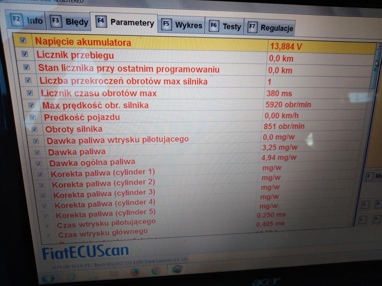Toggle the Licznik czasu obrotów max checkbox
The width and height of the screenshot is (382, 286).
coord(30,93)
